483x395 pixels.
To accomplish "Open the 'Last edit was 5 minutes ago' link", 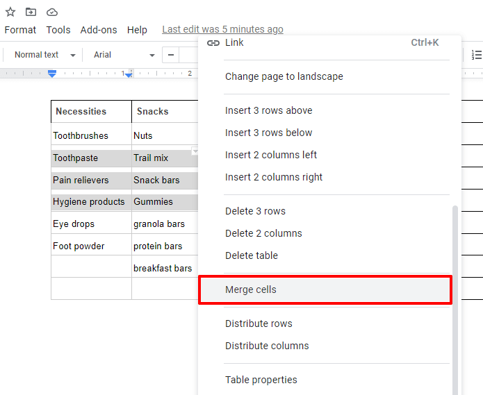I will [222, 29].
